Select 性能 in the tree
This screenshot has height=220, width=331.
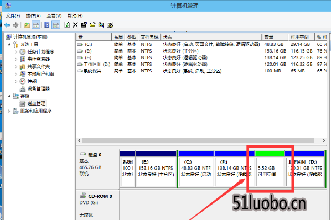pyautogui.click(x=32, y=81)
